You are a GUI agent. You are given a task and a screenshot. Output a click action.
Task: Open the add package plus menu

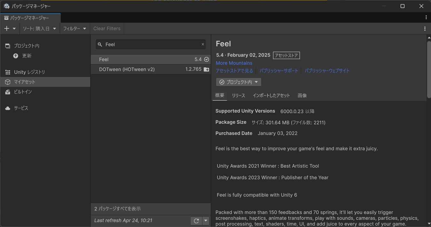(x=10, y=28)
